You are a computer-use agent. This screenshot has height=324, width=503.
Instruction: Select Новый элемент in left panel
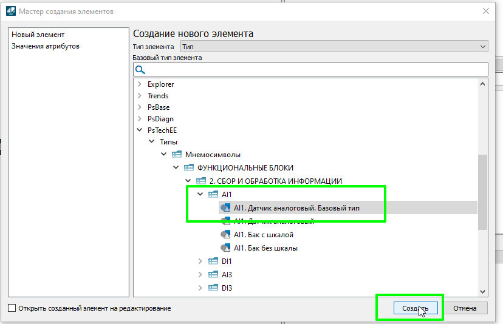[x=38, y=35]
